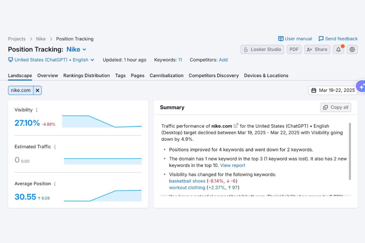Click the PDF export button
Image resolution: width=365 pixels, height=243 pixels.
(x=294, y=49)
